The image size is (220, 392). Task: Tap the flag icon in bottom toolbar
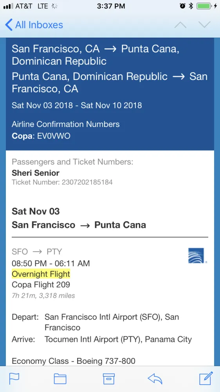14,379
